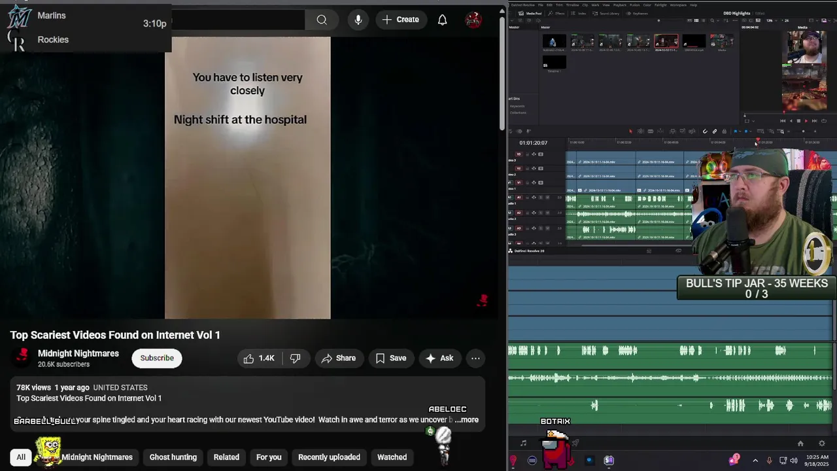Open the Resolve Playback menu
The width and height of the screenshot is (837, 471).
tap(620, 5)
